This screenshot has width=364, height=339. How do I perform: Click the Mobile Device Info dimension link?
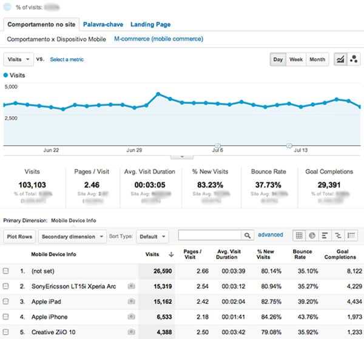tap(73, 220)
